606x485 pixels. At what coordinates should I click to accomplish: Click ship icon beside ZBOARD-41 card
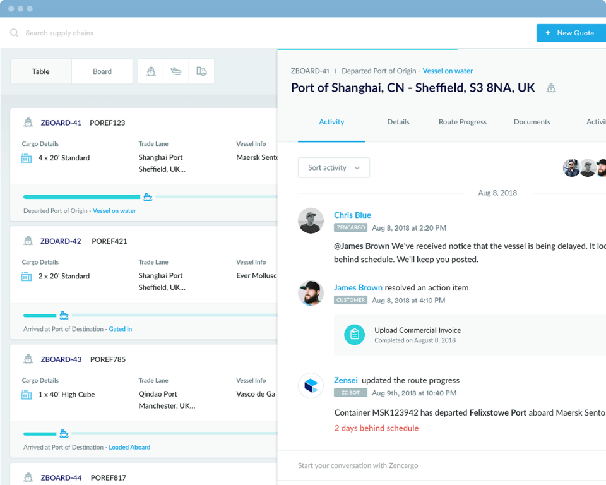(x=28, y=123)
